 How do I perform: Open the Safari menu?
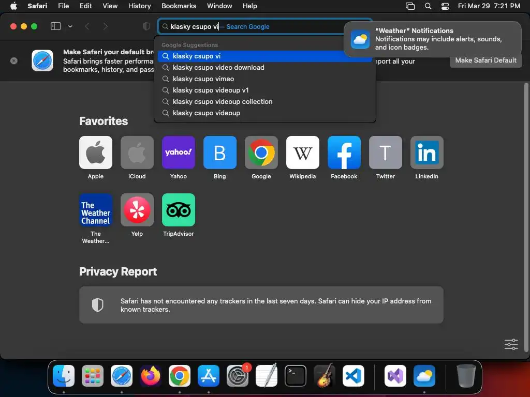pyautogui.click(x=37, y=6)
